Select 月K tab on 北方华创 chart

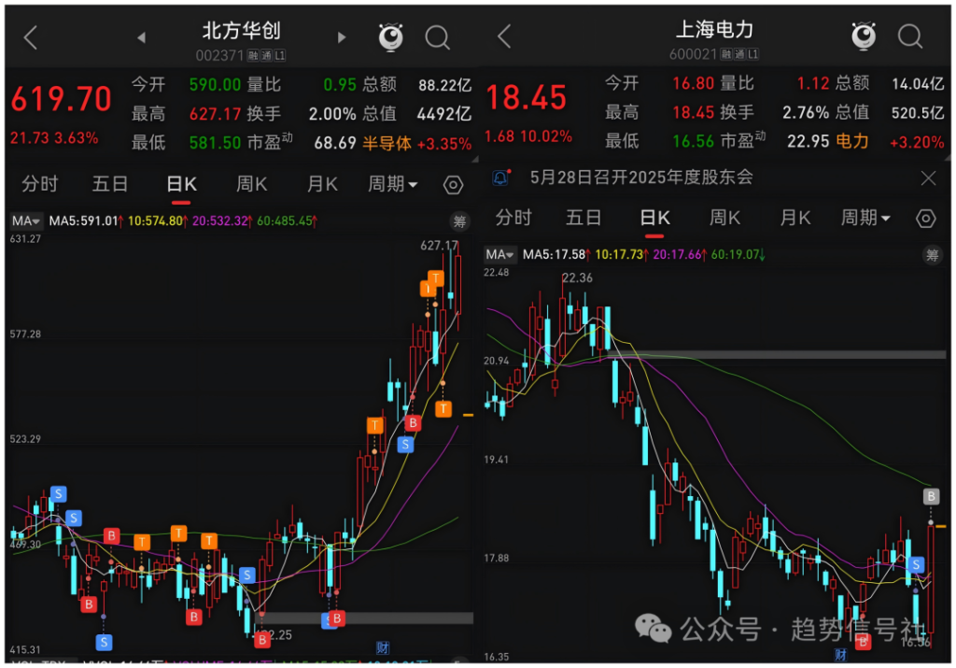pos(322,184)
